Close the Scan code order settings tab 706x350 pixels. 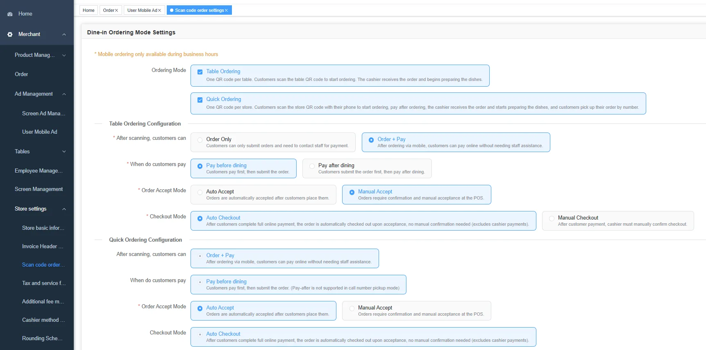[226, 10]
